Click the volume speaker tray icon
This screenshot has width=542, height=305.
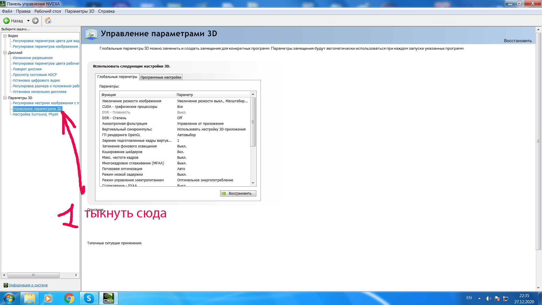[488, 299]
